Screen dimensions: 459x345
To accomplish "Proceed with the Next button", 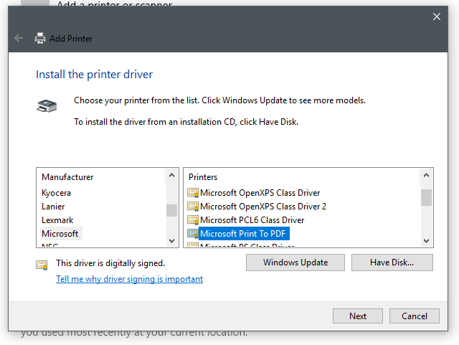I will (x=357, y=316).
